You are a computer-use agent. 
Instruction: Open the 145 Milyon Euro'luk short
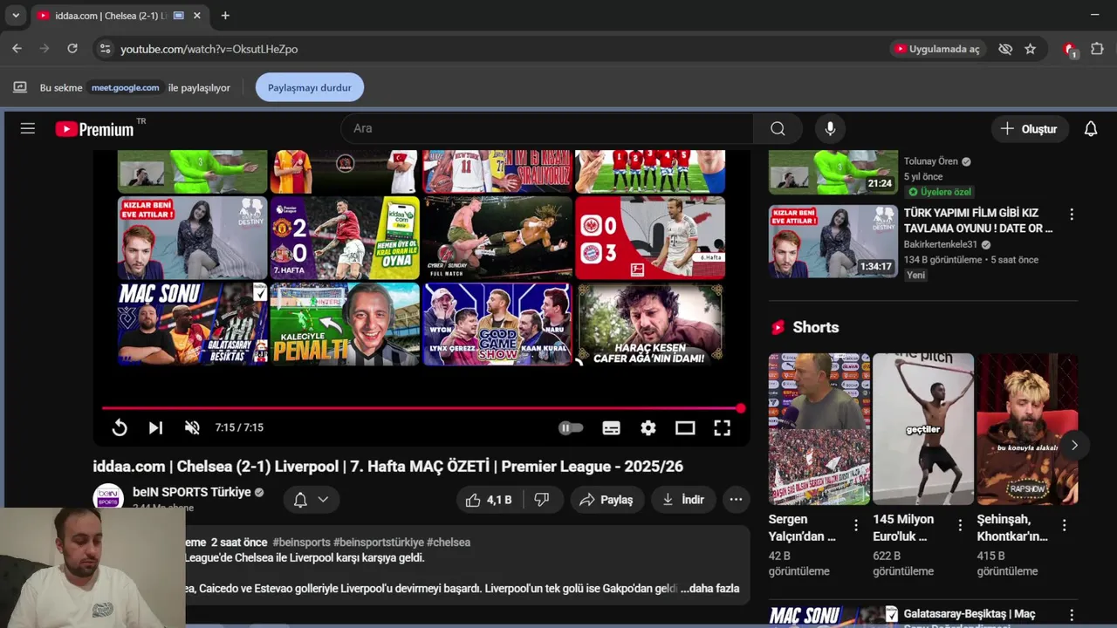click(x=923, y=429)
